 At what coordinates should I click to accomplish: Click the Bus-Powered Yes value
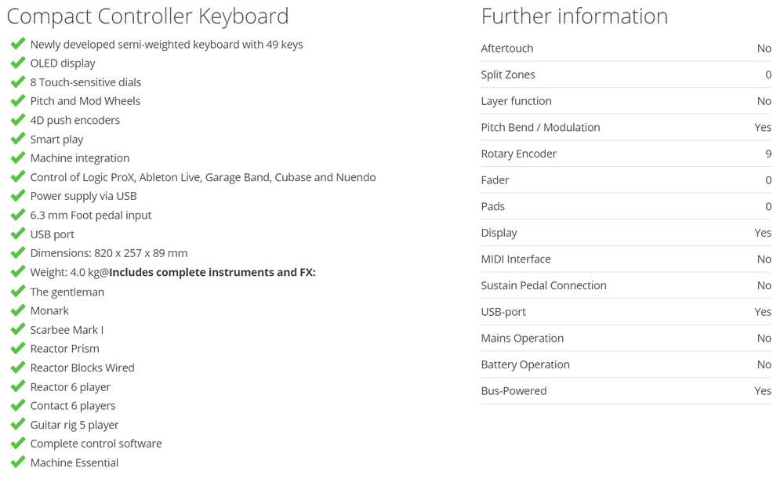pyautogui.click(x=763, y=391)
